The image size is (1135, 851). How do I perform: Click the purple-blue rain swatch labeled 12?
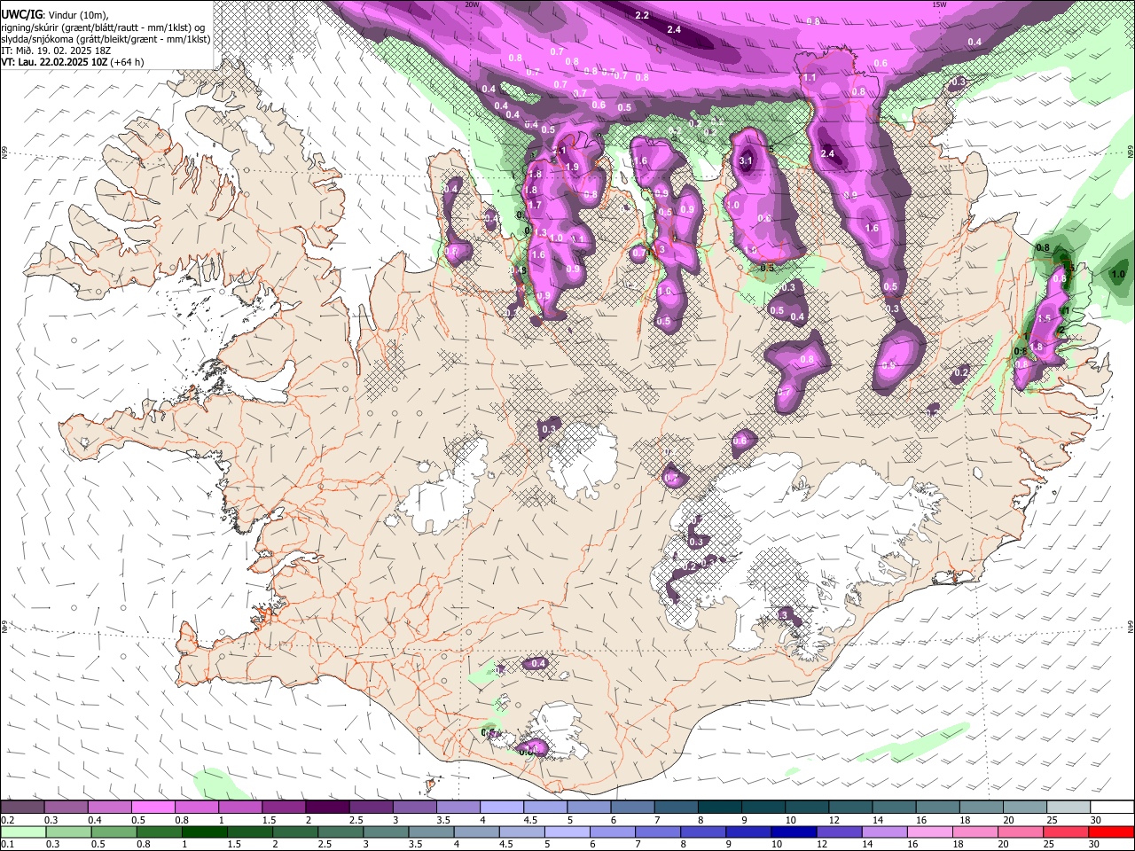[x=840, y=831]
